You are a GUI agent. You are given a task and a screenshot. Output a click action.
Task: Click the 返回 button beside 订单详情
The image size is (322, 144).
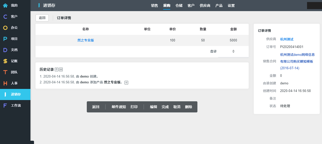pyautogui.click(x=42, y=18)
